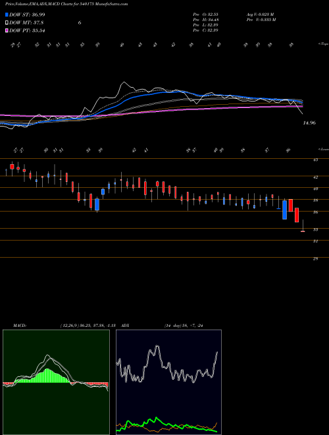Open the dark blue ADX indicator chart
329x435 pixels.
pos(168,382)
